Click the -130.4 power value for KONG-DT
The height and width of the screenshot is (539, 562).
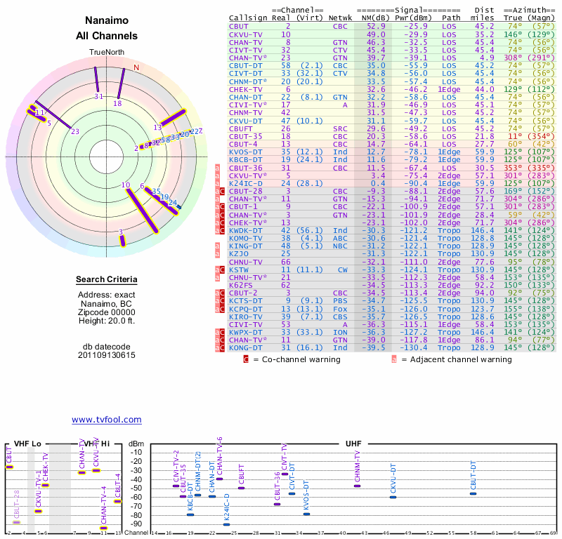click(413, 348)
